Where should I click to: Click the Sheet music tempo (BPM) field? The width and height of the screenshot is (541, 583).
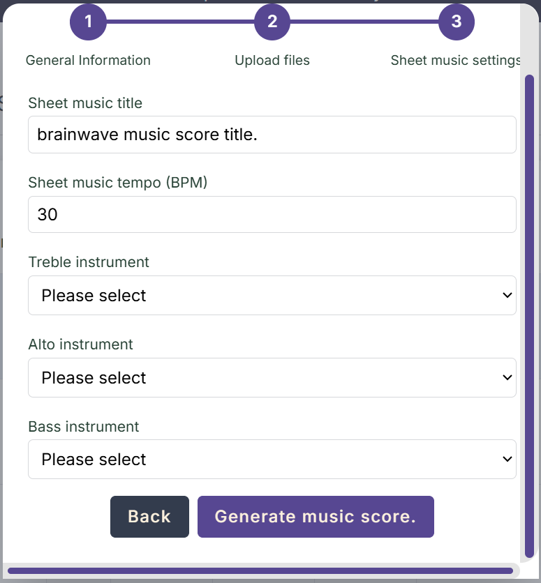[272, 215]
